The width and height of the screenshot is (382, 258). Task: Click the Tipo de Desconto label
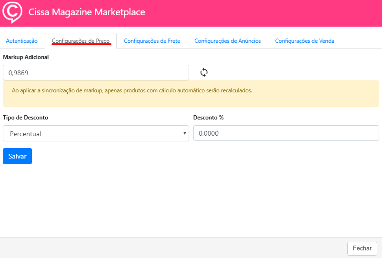[26, 118]
